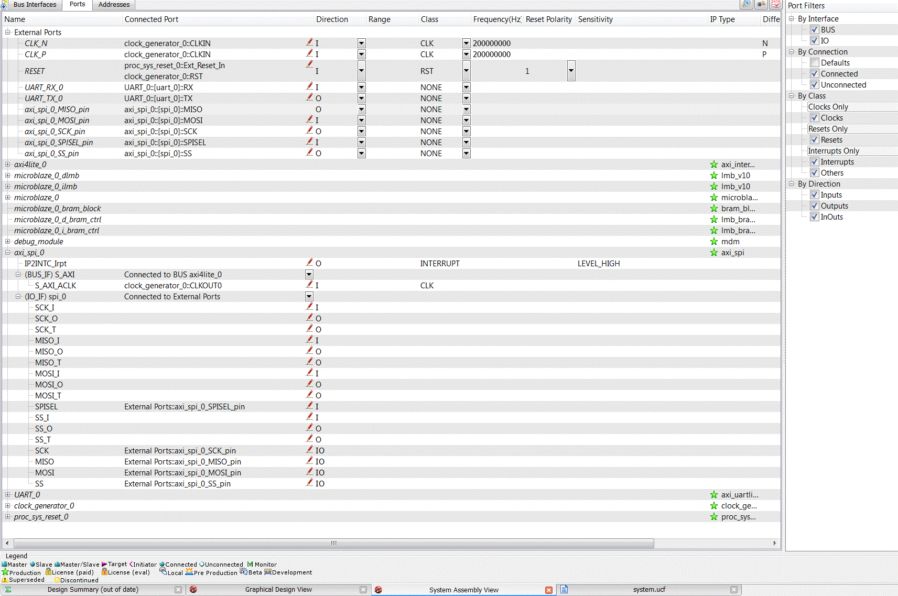The height and width of the screenshot is (596, 898).
Task: Open the Class dropdown for RESET port
Action: [x=466, y=71]
